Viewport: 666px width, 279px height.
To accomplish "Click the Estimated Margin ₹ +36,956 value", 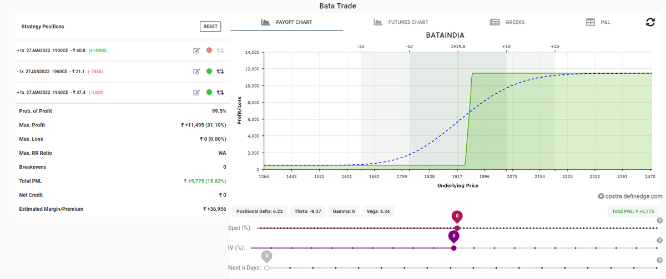I will tap(215, 209).
